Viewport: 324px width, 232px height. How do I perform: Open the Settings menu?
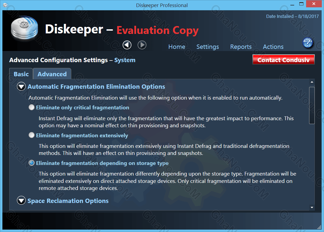pyautogui.click(x=207, y=47)
